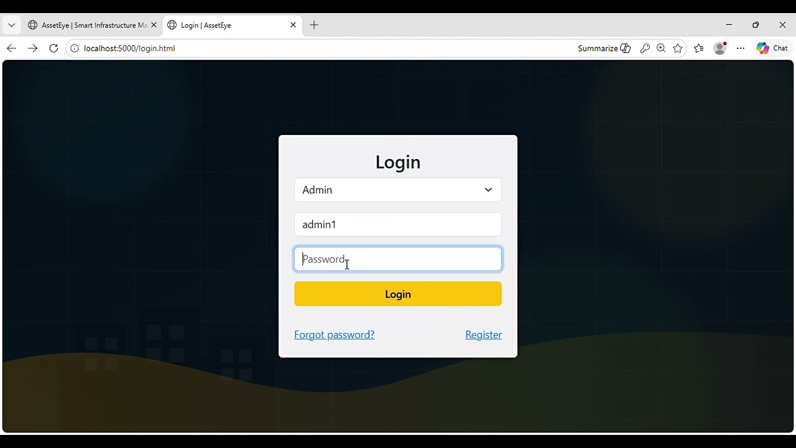
Task: Add this page to favorites star
Action: click(678, 49)
